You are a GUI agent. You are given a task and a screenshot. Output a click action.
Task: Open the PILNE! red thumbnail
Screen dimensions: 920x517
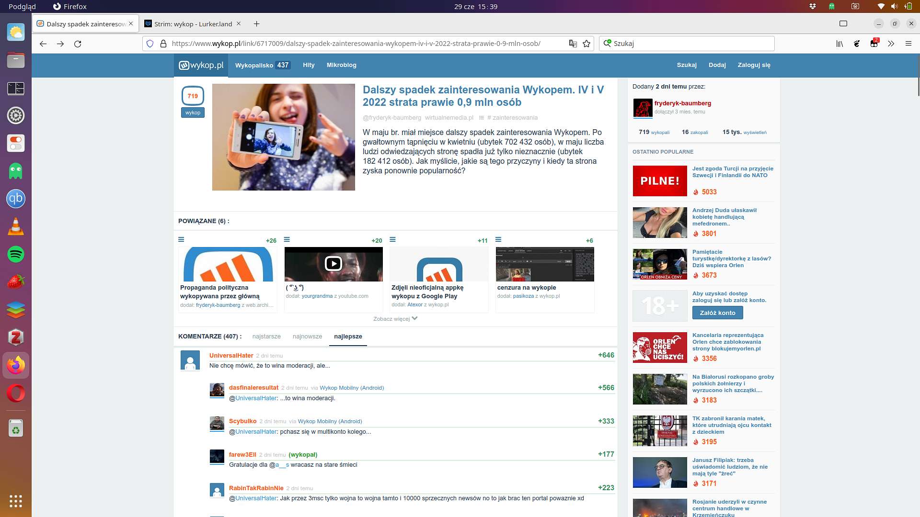coord(660,181)
